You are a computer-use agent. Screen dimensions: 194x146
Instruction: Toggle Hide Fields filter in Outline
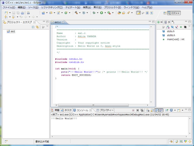pos(172,27)
